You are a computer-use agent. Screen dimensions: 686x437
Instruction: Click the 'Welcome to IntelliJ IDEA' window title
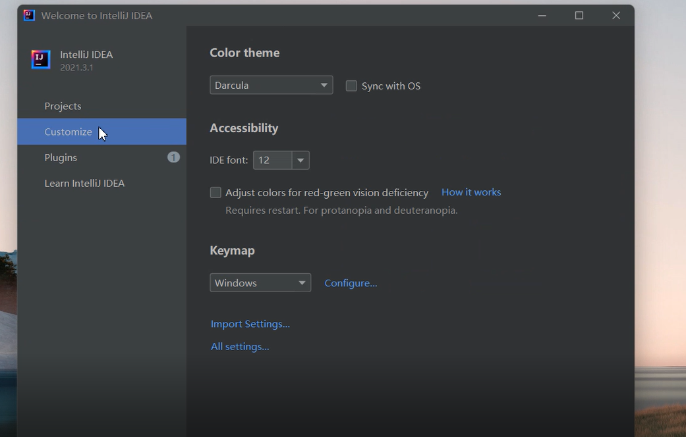coord(97,16)
